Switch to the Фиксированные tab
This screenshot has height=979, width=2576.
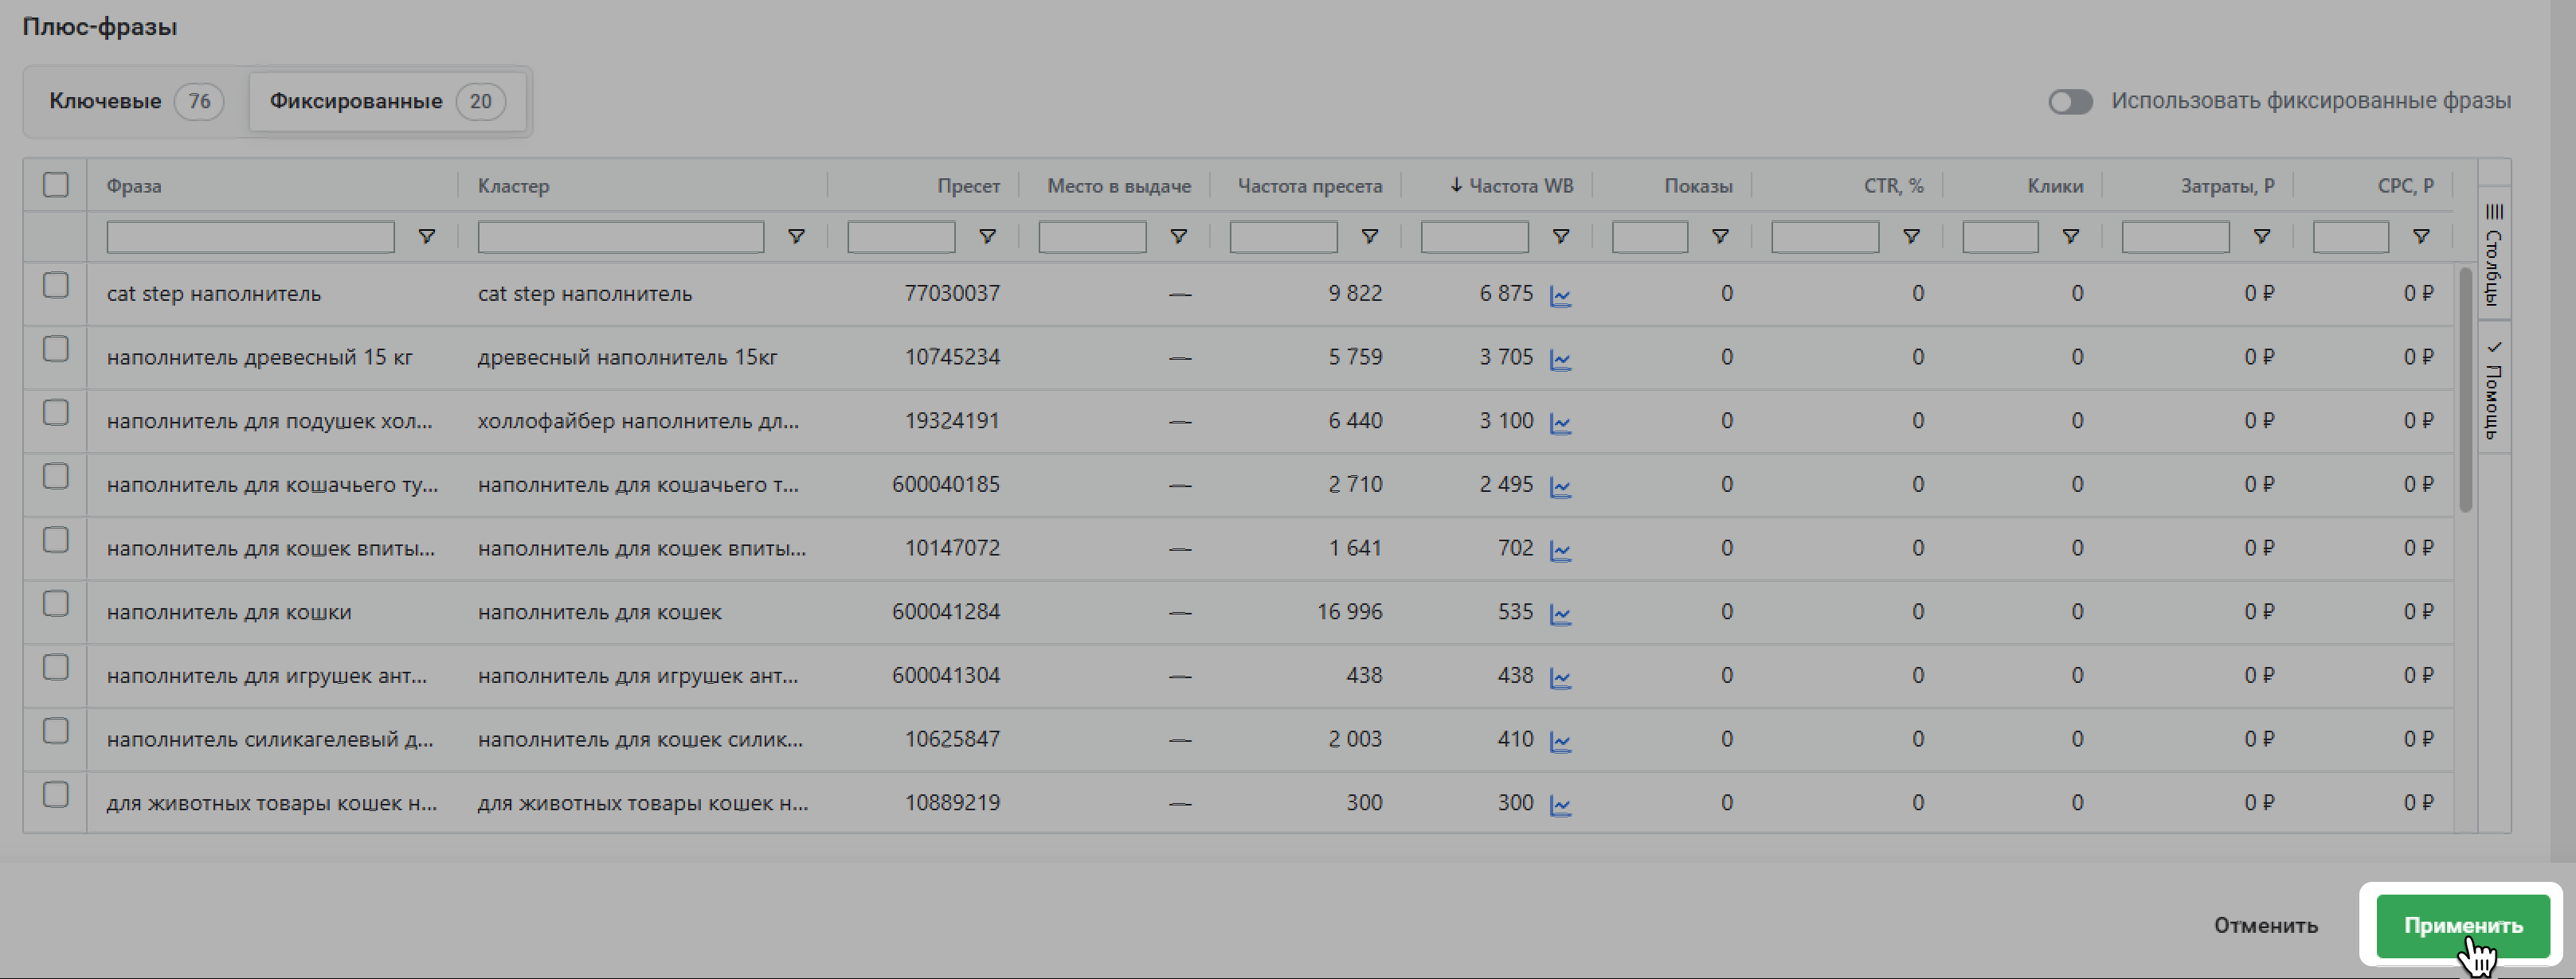point(387,101)
